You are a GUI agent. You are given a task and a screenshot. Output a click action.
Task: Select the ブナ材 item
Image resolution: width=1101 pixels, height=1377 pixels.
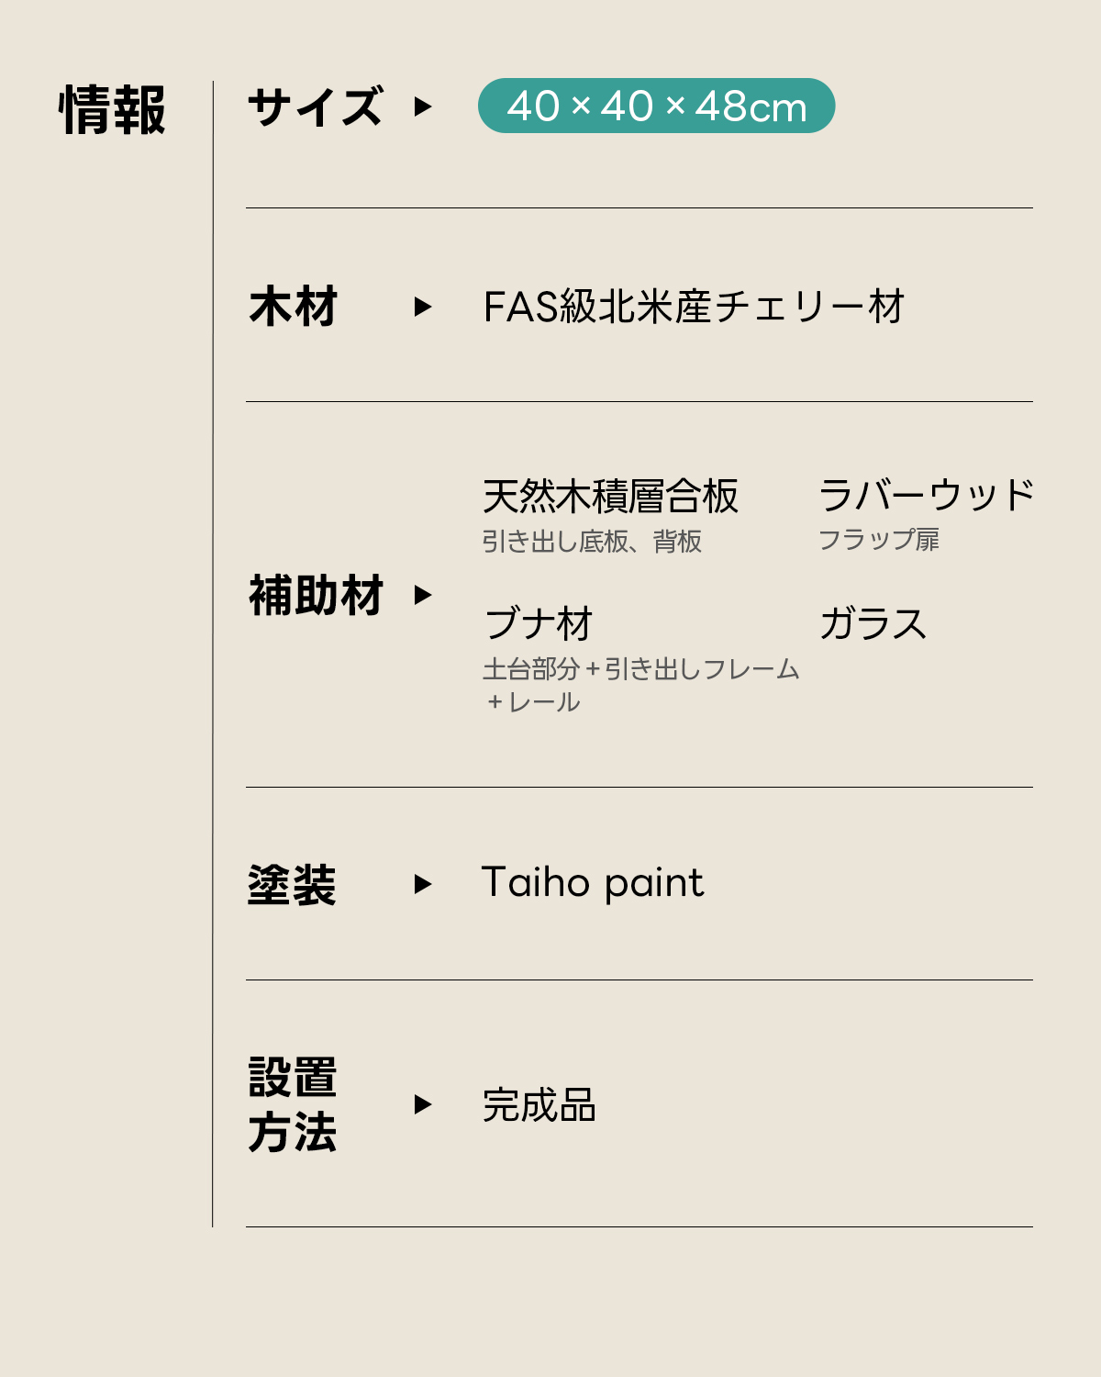(x=539, y=624)
